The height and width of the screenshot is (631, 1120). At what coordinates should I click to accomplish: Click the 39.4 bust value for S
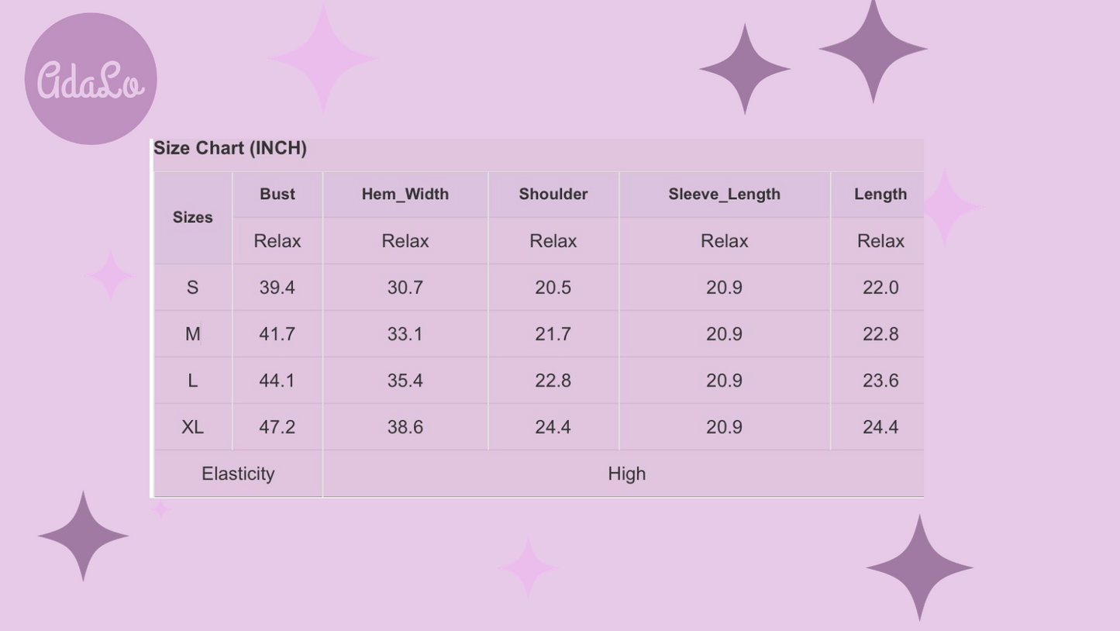pyautogui.click(x=277, y=288)
